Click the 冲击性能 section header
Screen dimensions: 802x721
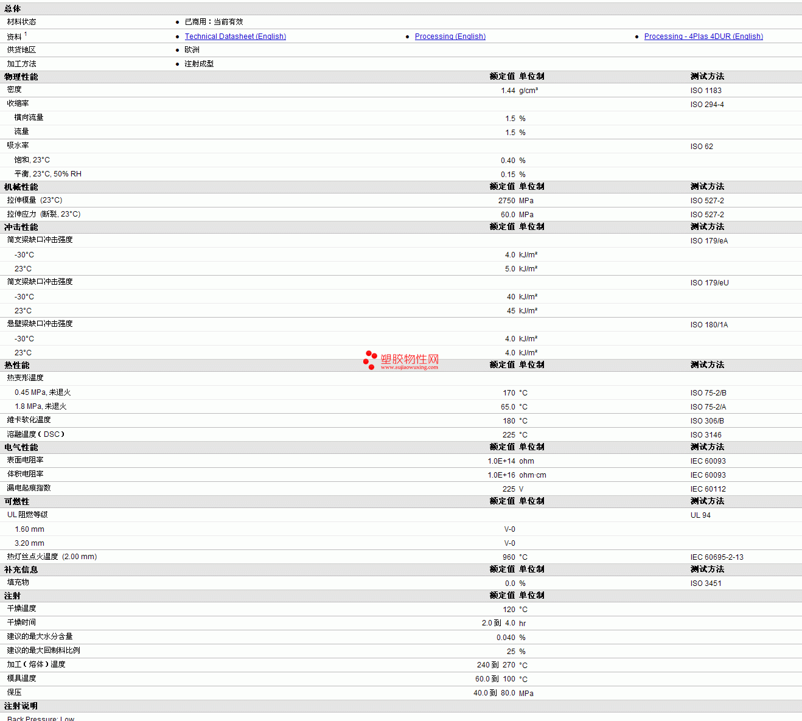click(21, 227)
